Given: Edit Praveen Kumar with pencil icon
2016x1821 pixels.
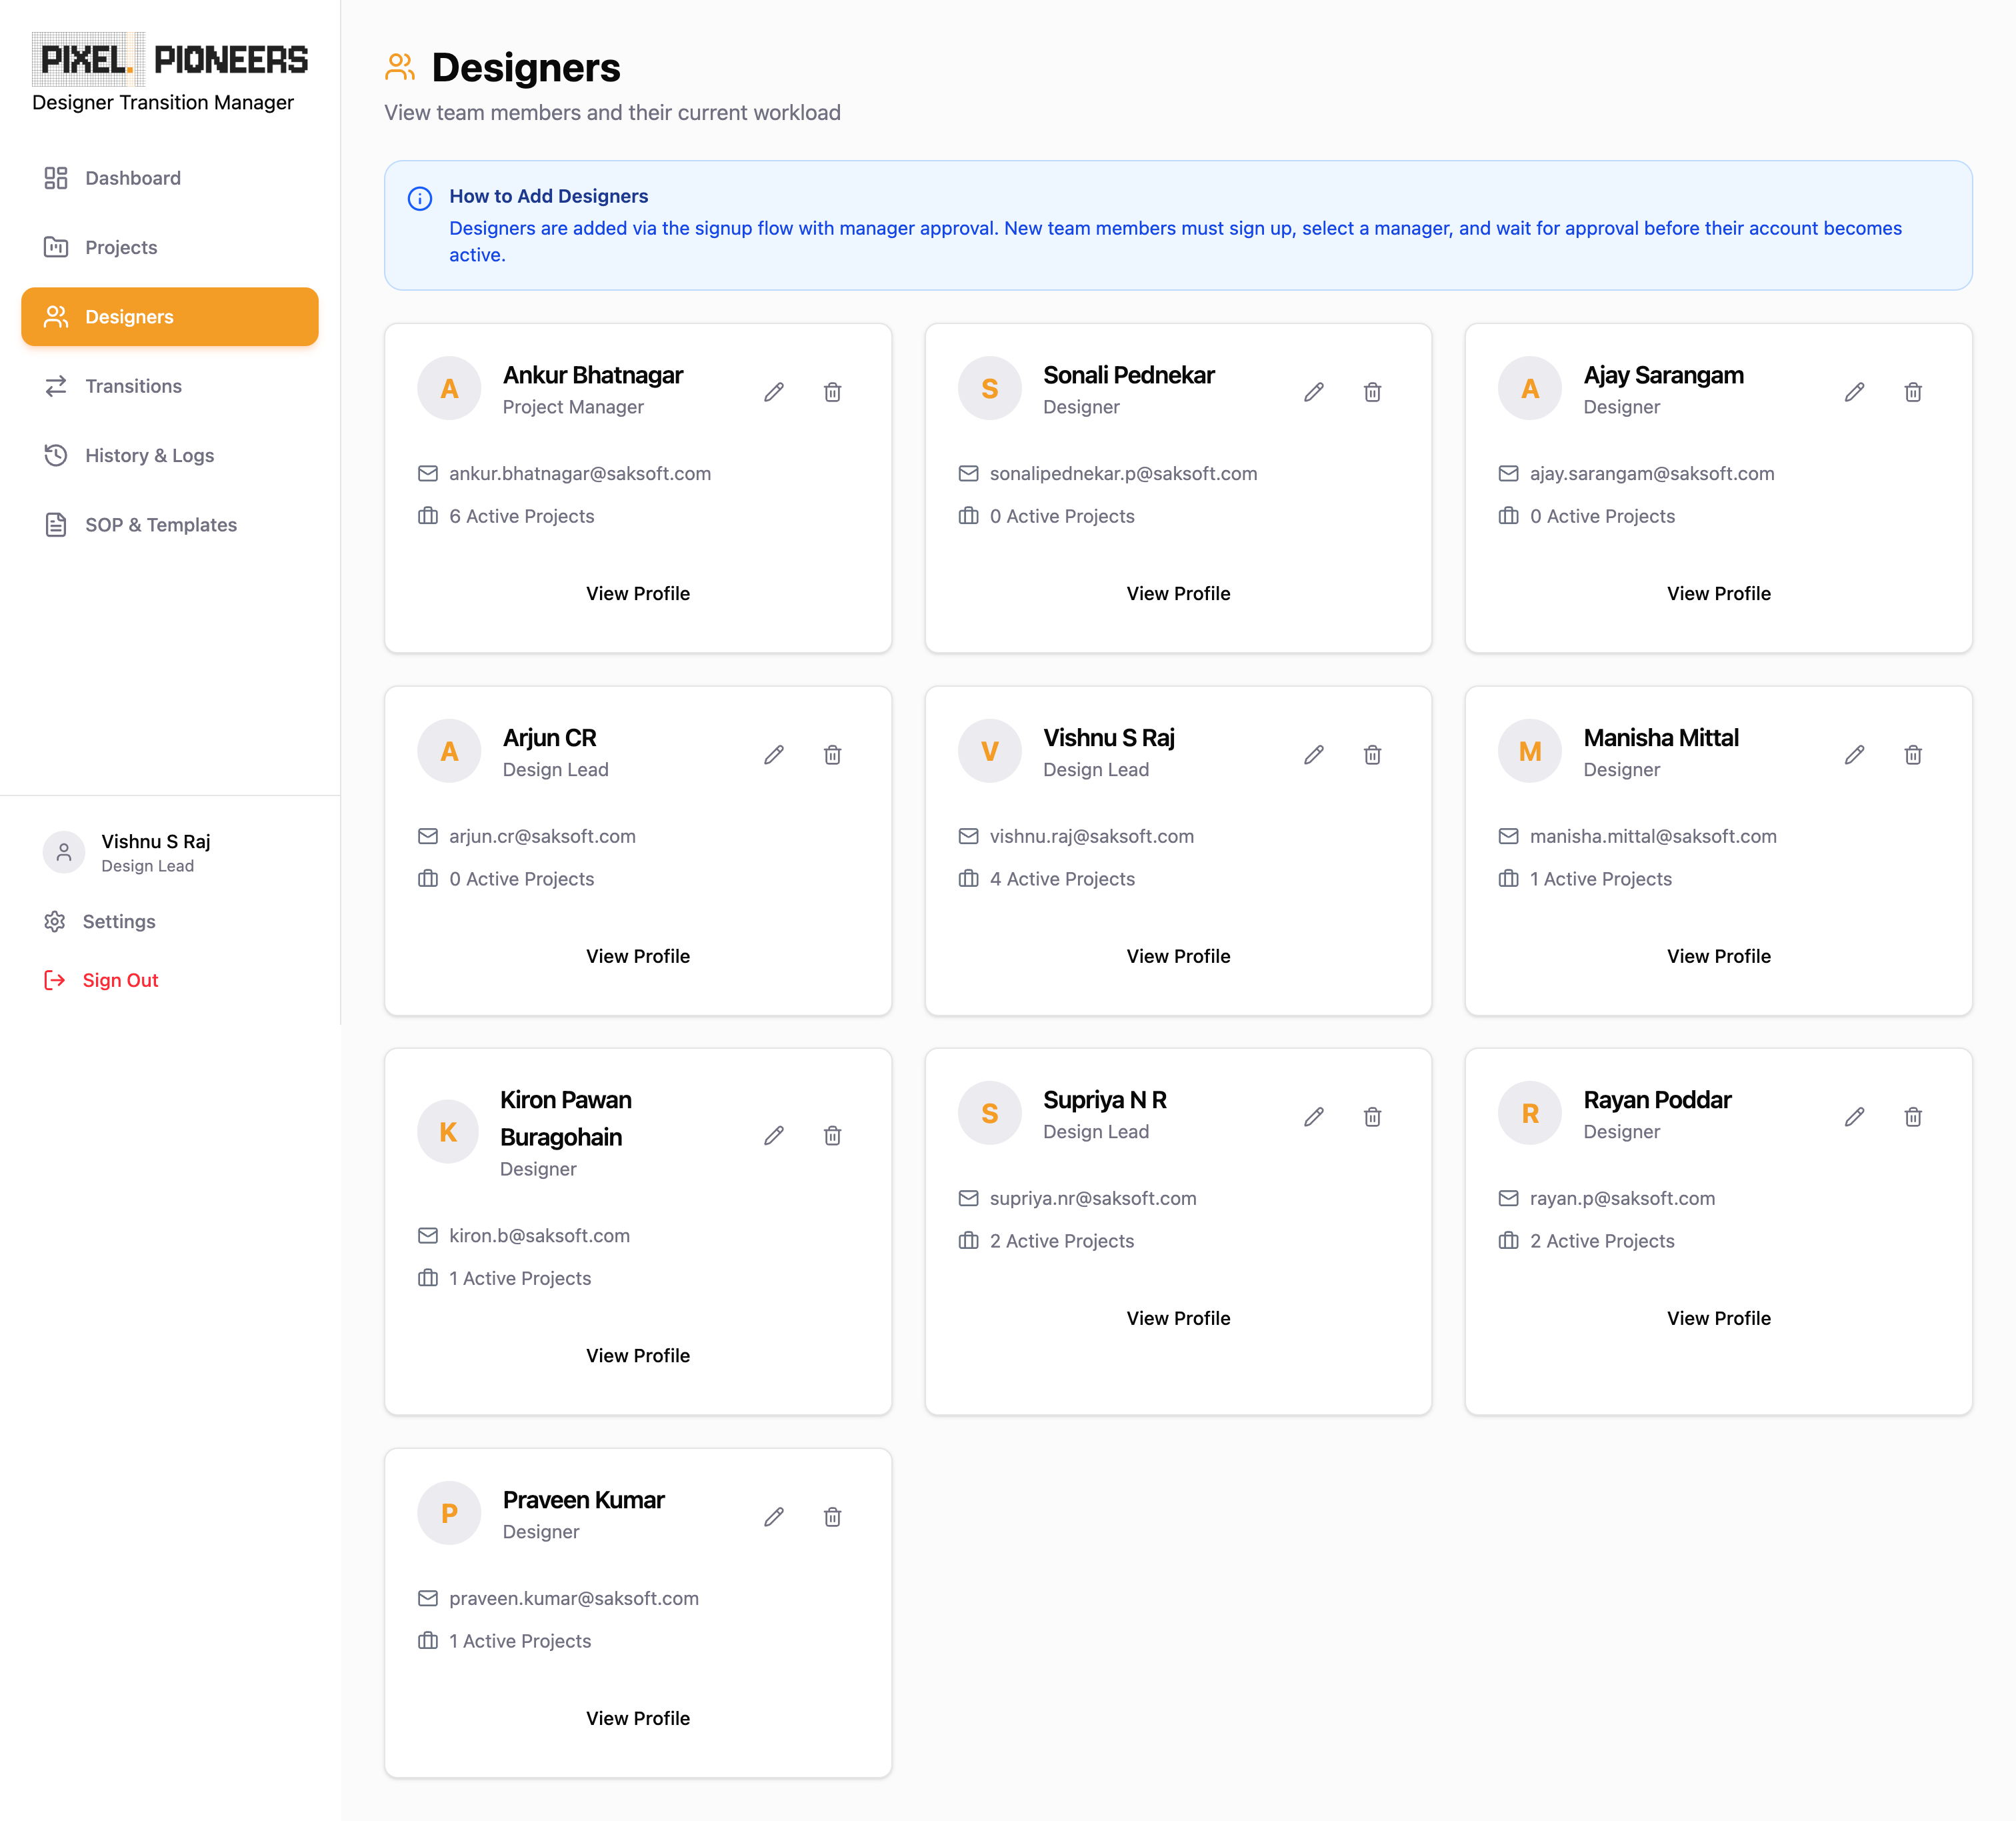Looking at the screenshot, I should pos(774,1518).
